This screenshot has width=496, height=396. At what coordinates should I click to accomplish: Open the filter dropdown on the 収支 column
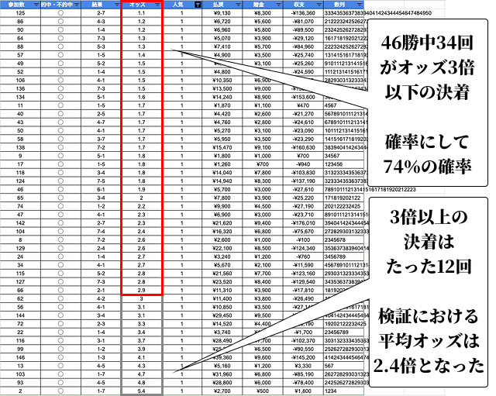[x=319, y=5]
